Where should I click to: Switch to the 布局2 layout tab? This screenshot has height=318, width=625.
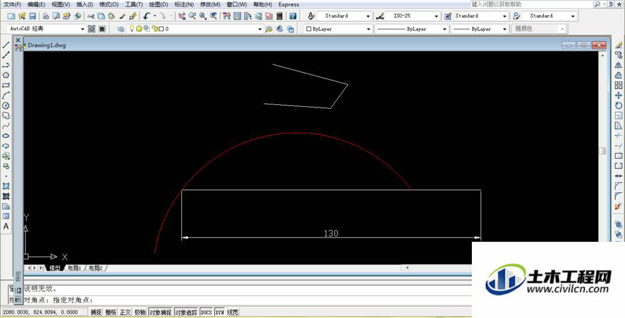coord(95,268)
